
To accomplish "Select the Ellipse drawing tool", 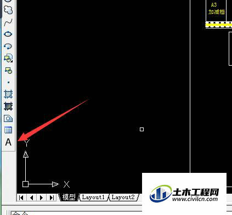I will coord(8,34).
